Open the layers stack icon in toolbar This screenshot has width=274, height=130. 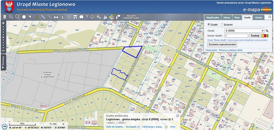pos(5,17)
